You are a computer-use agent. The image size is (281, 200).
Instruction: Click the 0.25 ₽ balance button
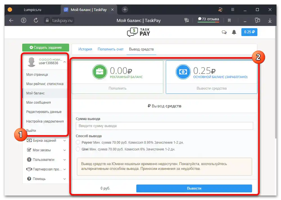coord(249,32)
